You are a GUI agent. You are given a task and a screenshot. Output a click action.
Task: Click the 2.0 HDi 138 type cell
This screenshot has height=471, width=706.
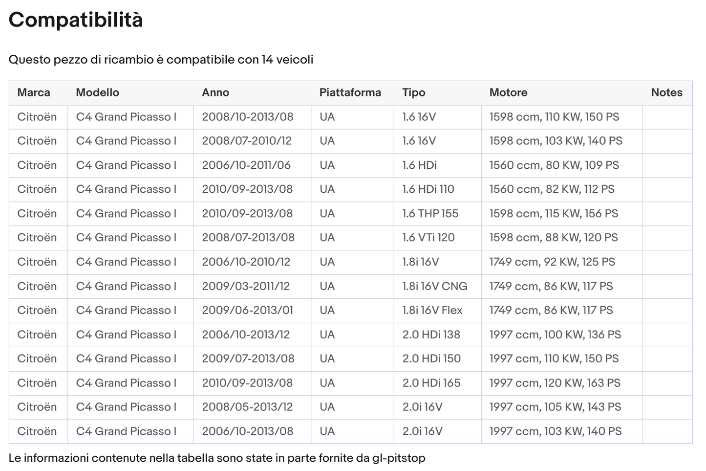(x=431, y=335)
